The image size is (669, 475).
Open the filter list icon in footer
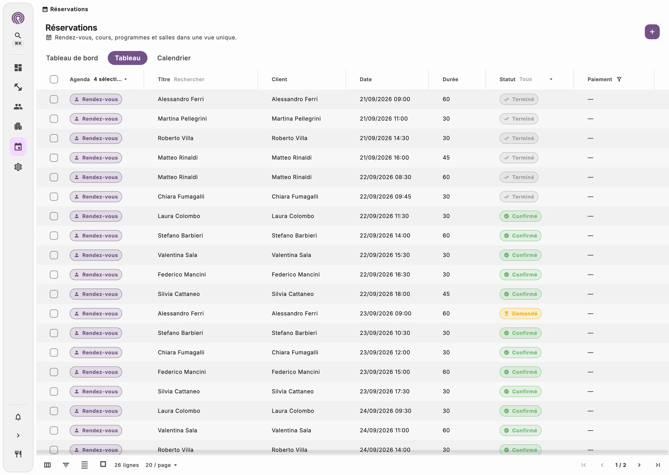(x=66, y=465)
